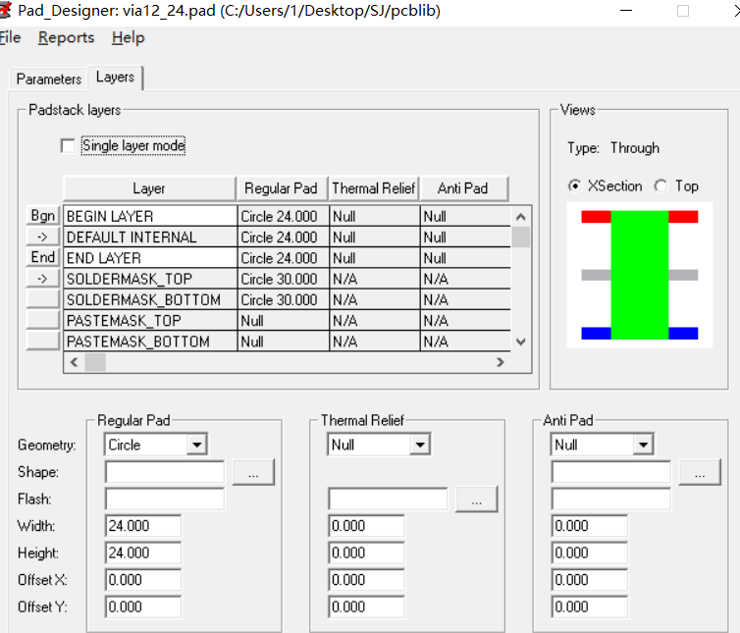Viewport: 740px width, 633px height.
Task: Click the layer table scroll left arrow
Action: [74, 362]
